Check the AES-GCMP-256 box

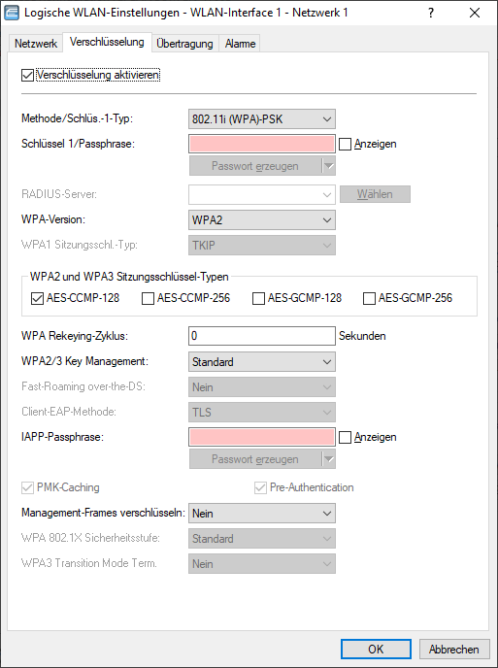(369, 299)
